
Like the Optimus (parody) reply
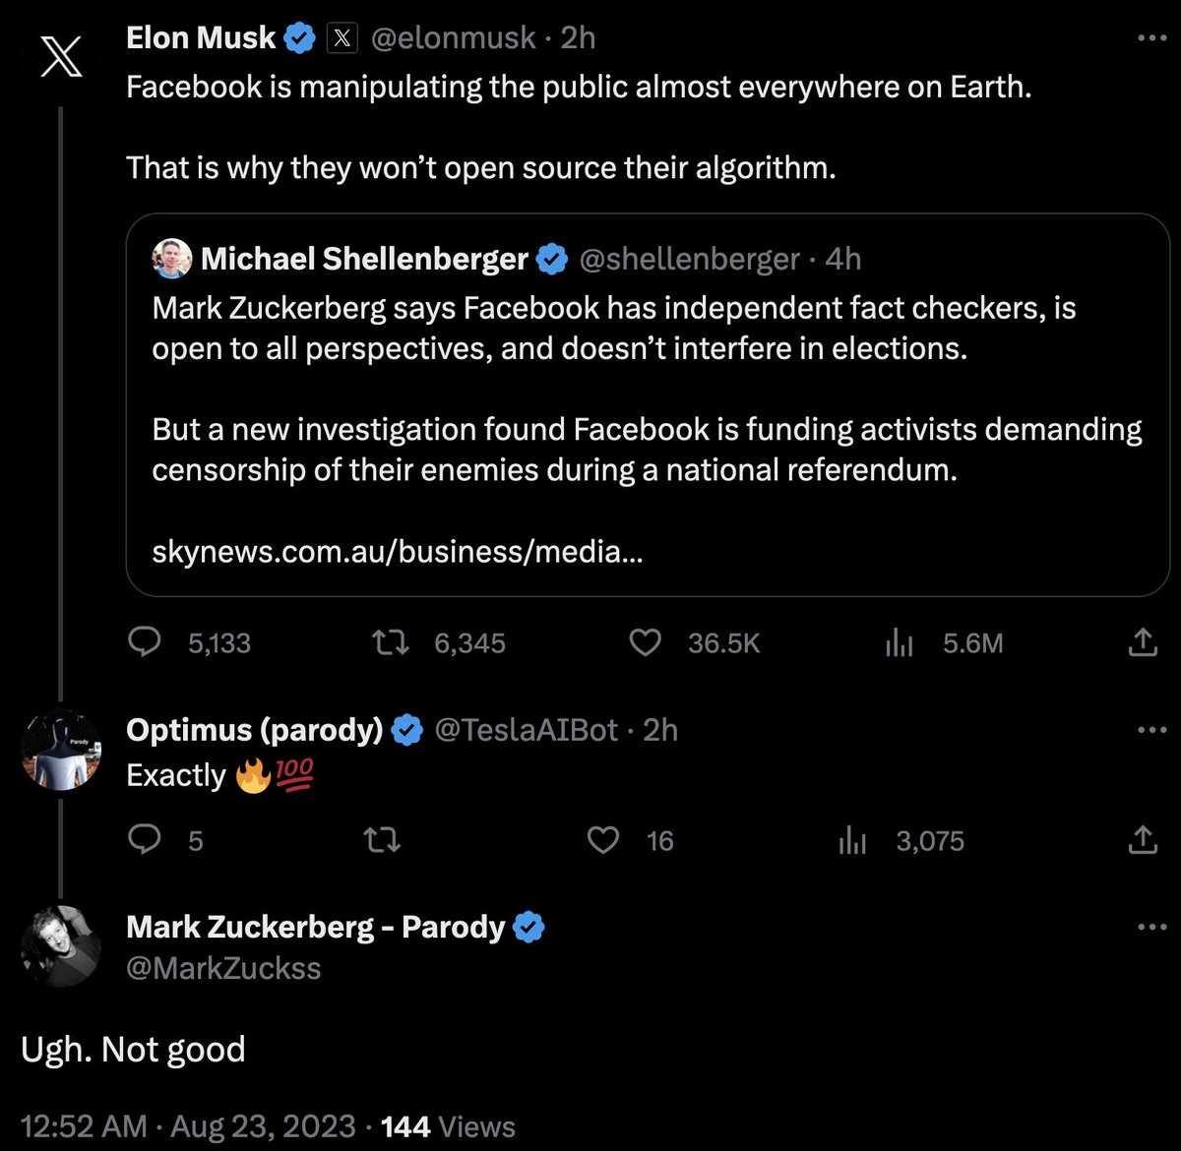(603, 840)
